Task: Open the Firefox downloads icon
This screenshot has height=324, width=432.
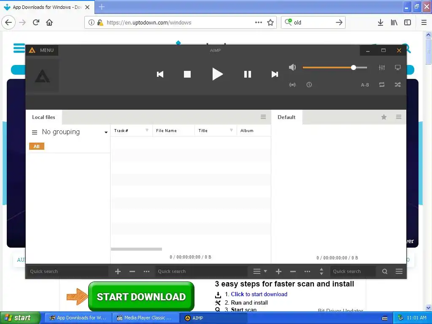Action: click(x=381, y=22)
